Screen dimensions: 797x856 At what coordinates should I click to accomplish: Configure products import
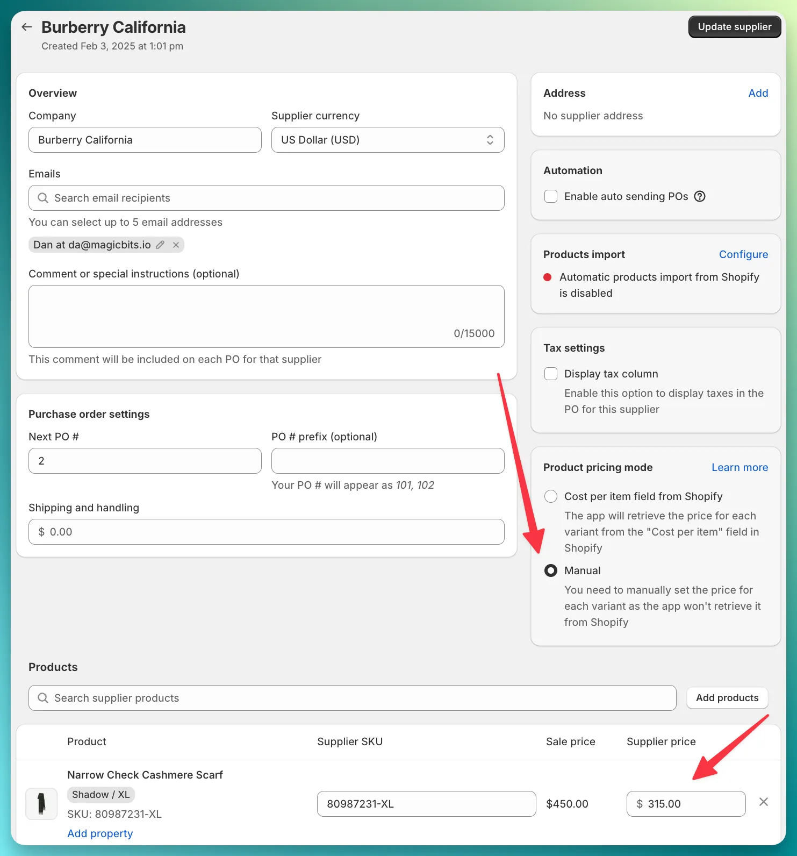pyautogui.click(x=743, y=254)
